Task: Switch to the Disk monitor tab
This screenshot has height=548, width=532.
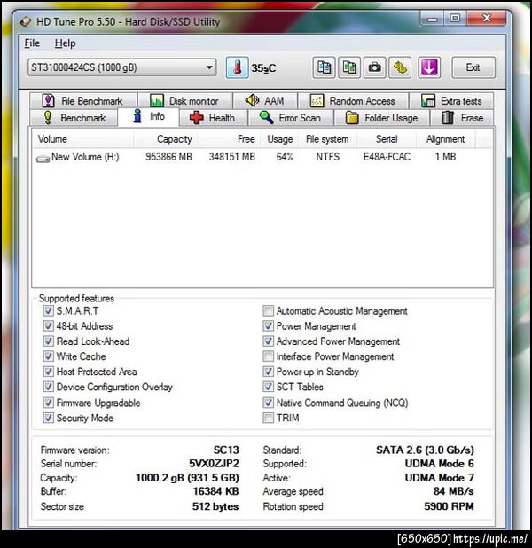Action: pyautogui.click(x=185, y=101)
